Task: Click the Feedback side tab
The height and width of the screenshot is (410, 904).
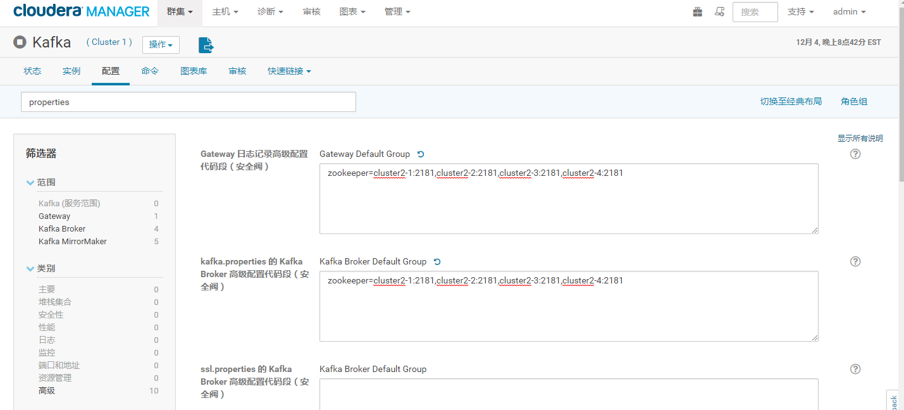Action: [x=893, y=401]
